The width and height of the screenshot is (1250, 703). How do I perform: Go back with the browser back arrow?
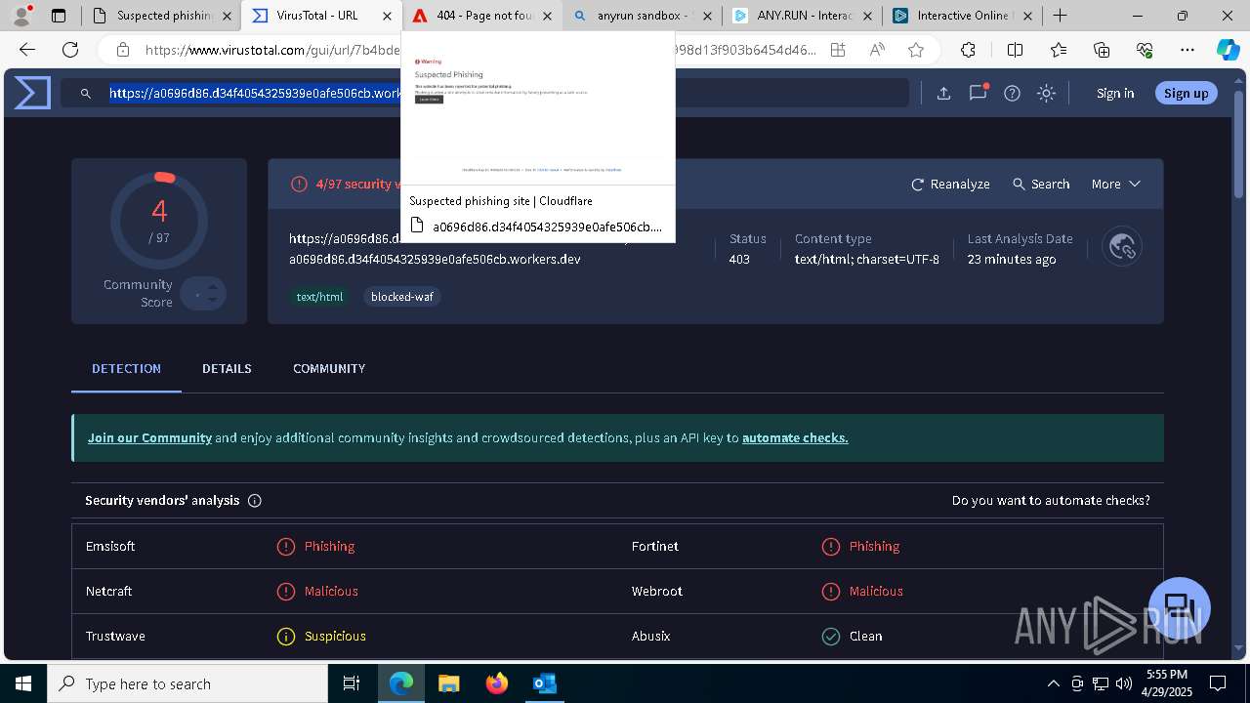[x=27, y=50]
